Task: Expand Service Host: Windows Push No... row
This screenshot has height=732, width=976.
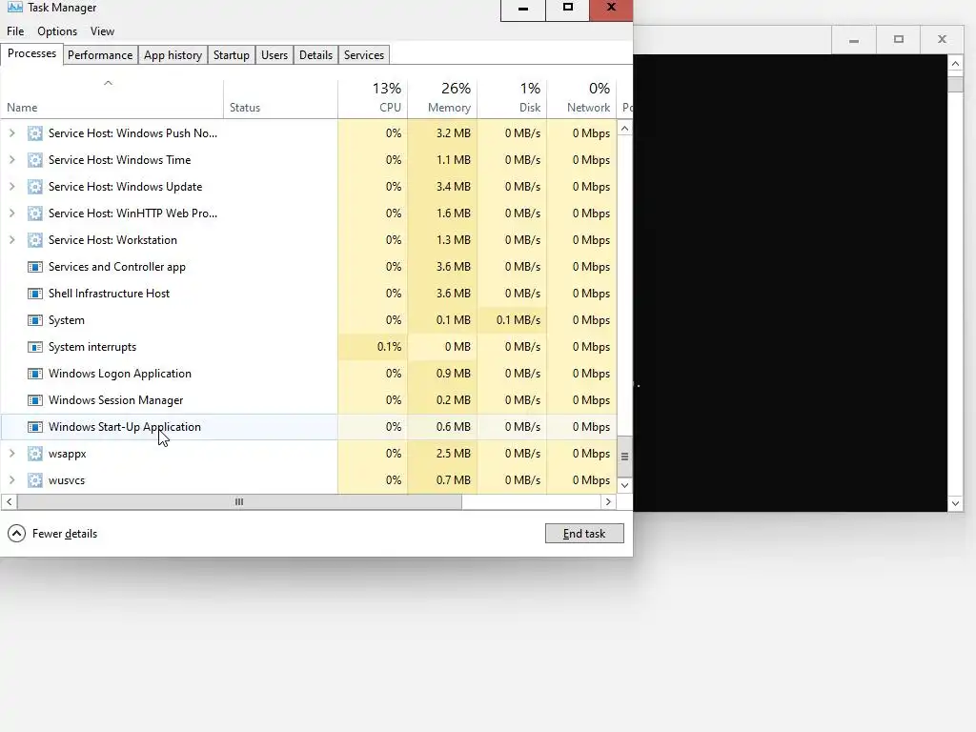Action: 11,133
